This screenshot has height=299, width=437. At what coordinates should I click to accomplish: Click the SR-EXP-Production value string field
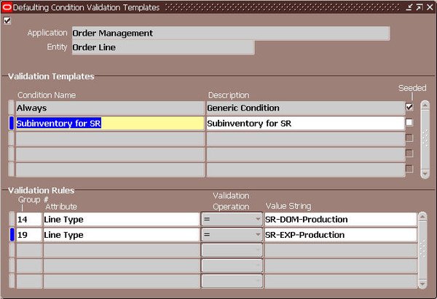[340, 235]
